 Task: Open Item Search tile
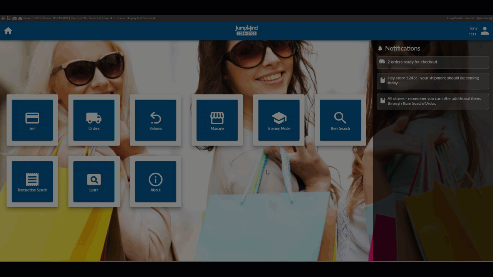coord(340,120)
